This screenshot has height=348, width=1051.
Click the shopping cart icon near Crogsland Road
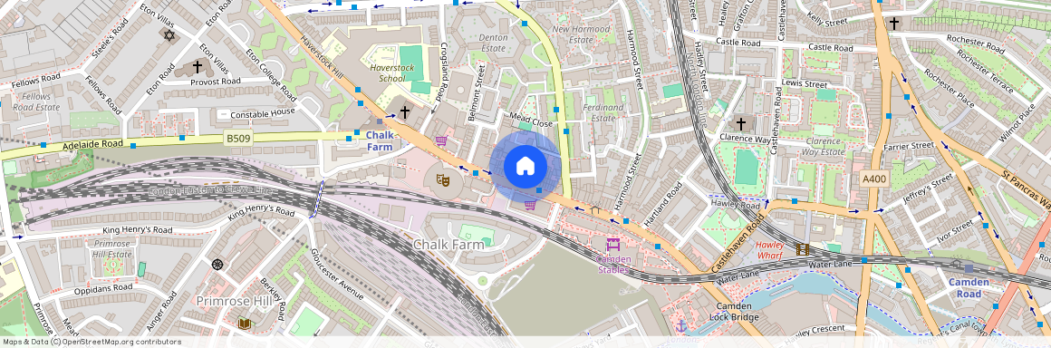click(x=441, y=141)
